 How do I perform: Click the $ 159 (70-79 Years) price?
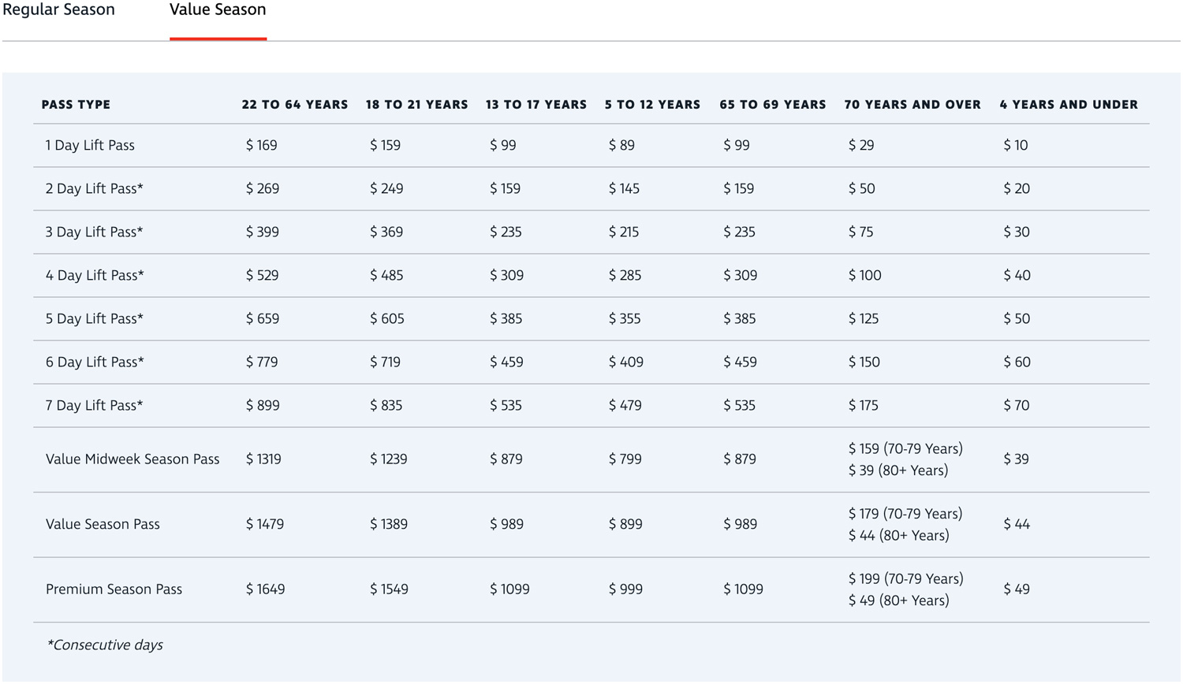click(x=905, y=449)
